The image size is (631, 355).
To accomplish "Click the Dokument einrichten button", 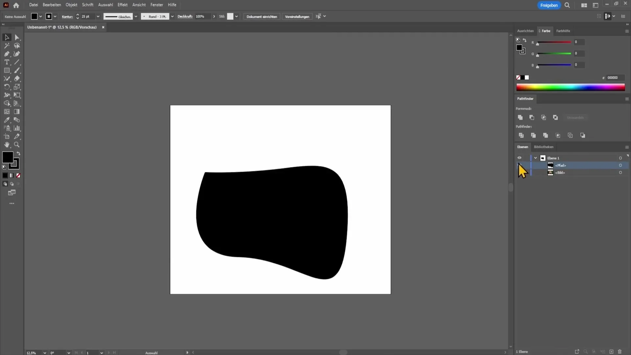I will (x=262, y=16).
